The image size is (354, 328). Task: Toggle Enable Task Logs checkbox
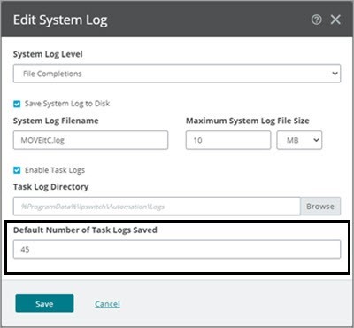pos(17,170)
